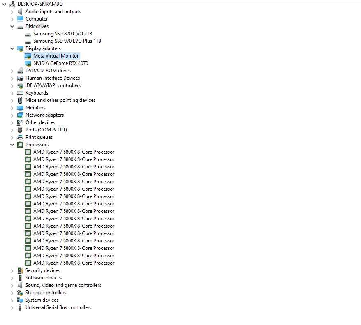Viewport: 361px width, 325px height.
Task: Click the Keyboards category icon
Action: (x=20, y=93)
